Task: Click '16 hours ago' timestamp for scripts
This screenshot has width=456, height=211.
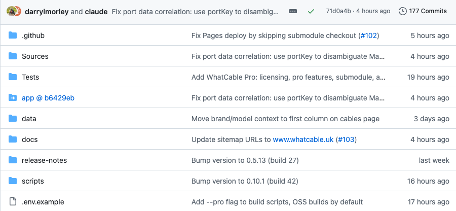Action: click(428, 181)
